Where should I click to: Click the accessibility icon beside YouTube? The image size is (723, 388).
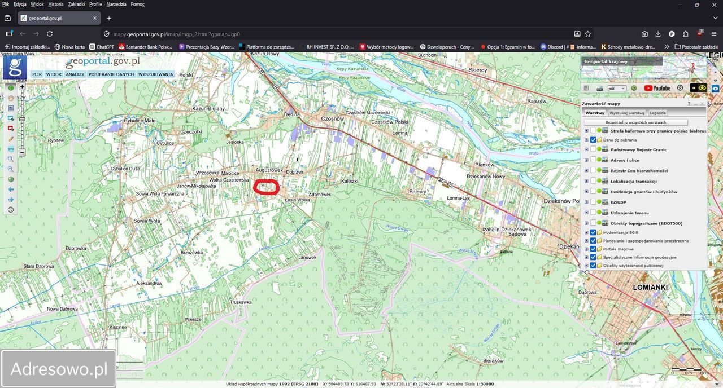tap(680, 88)
